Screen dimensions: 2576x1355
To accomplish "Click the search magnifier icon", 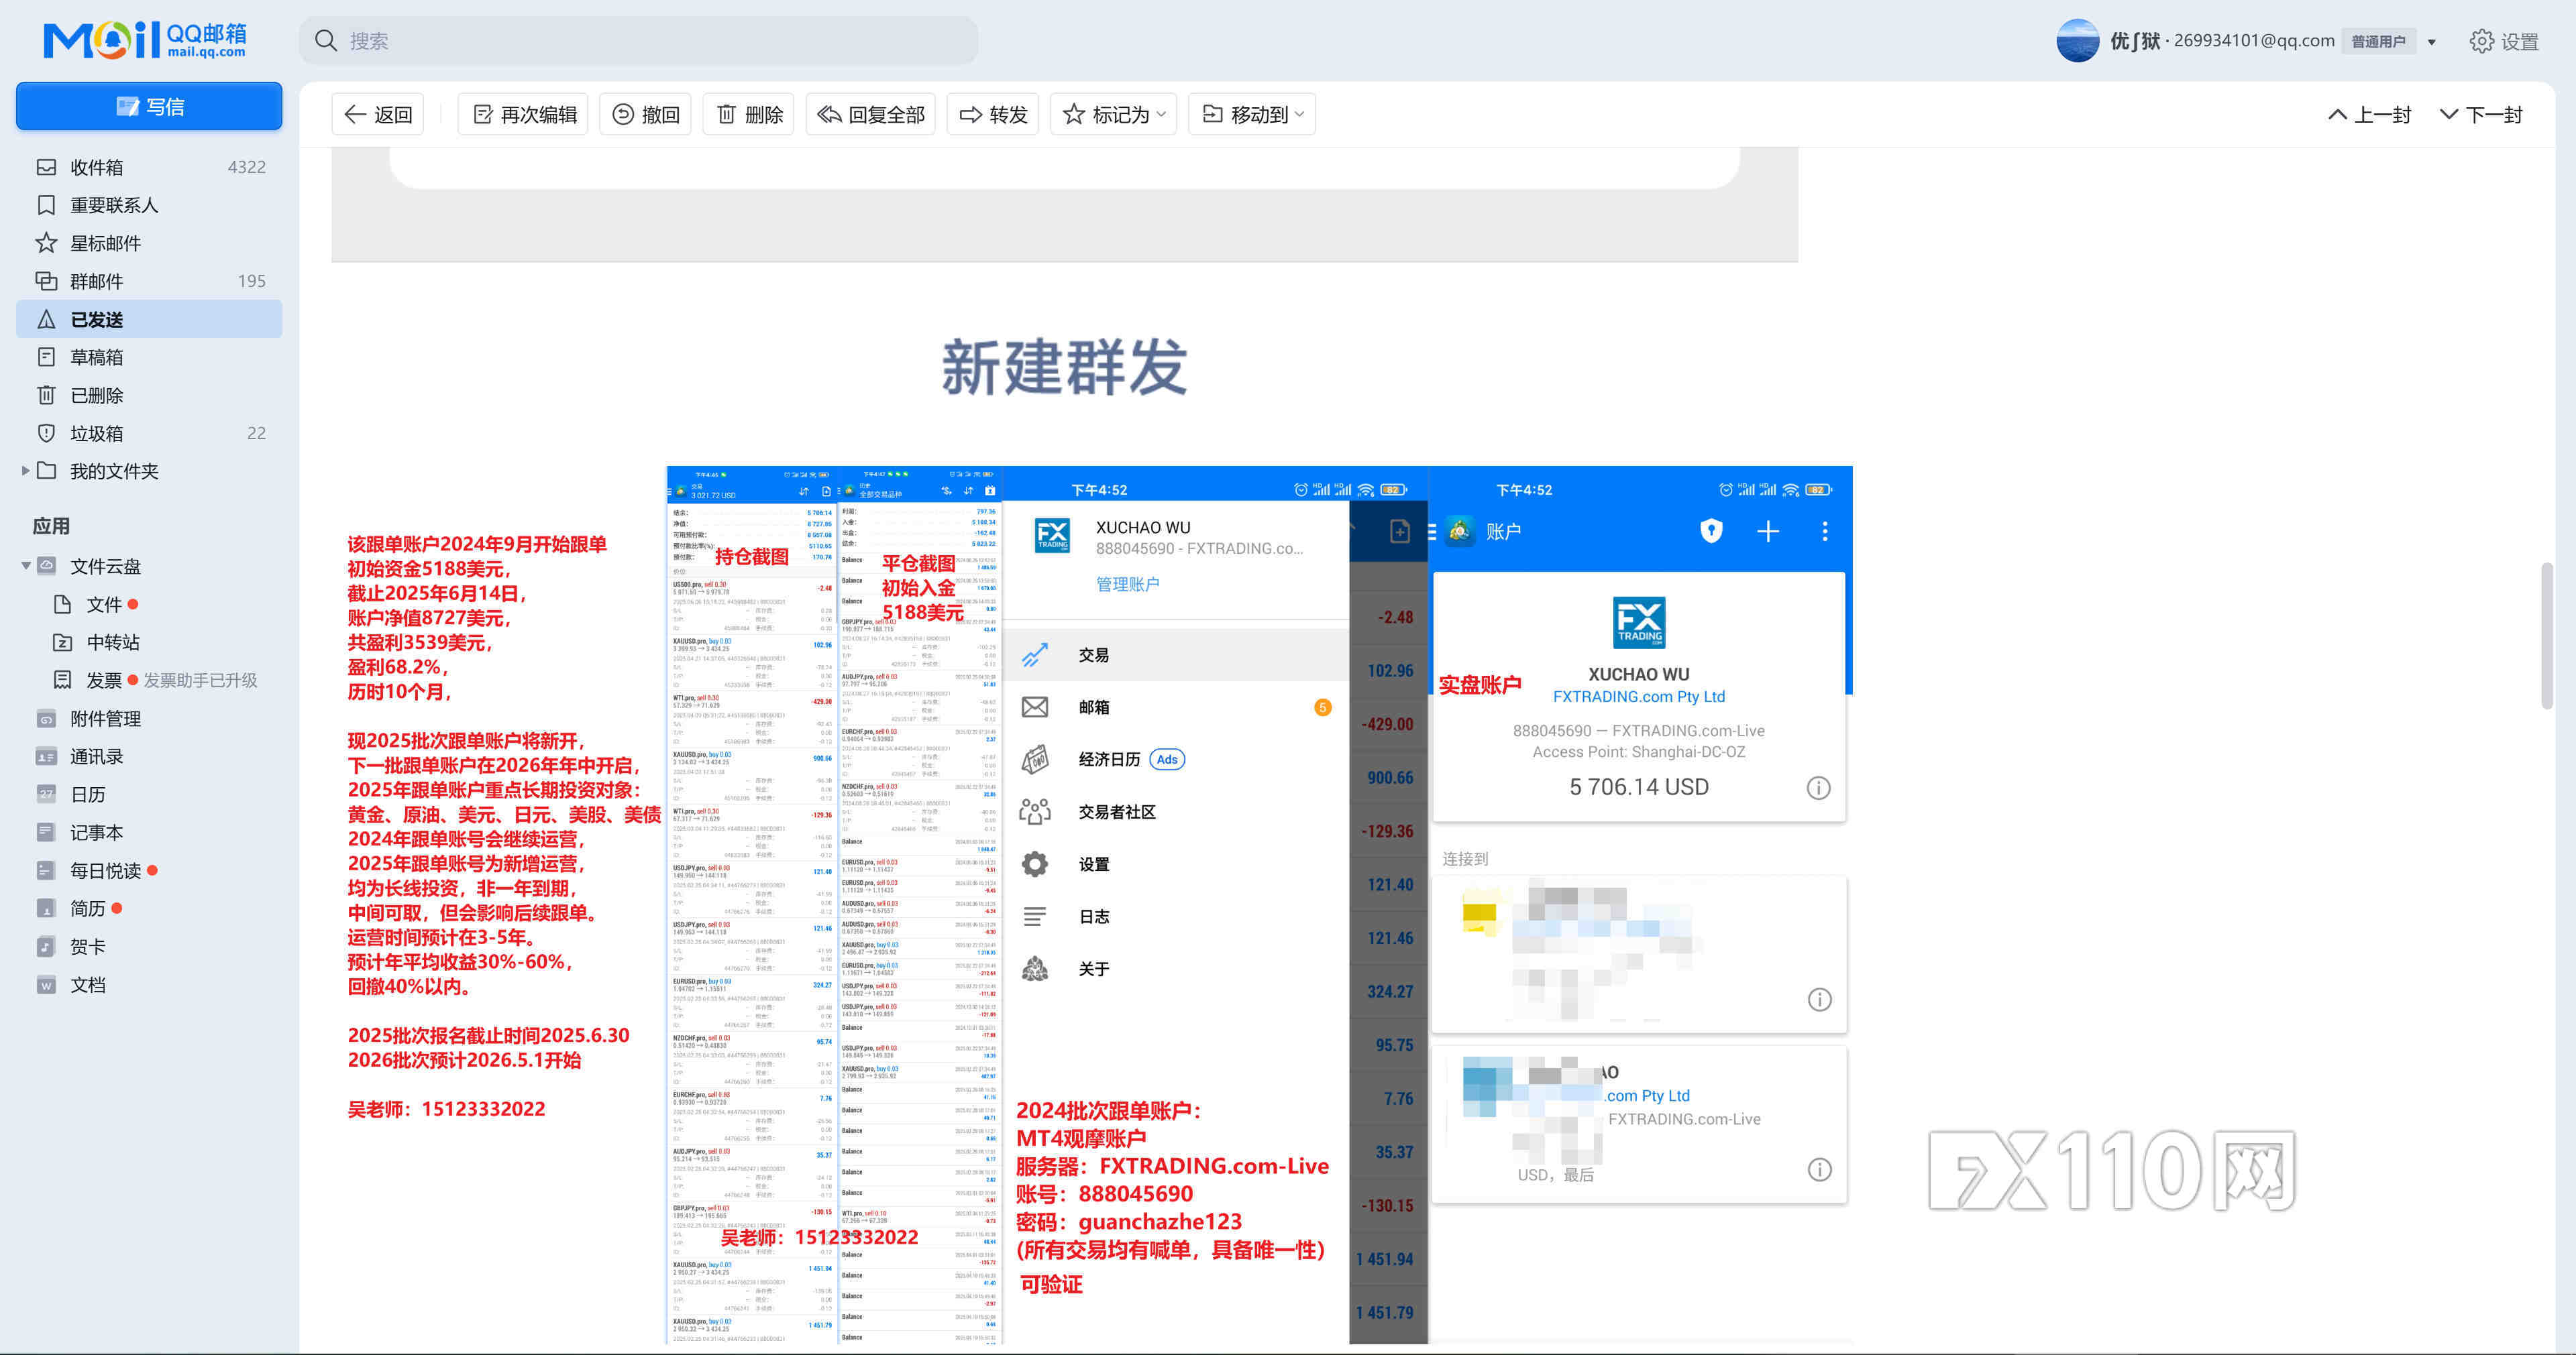I will (x=325, y=41).
